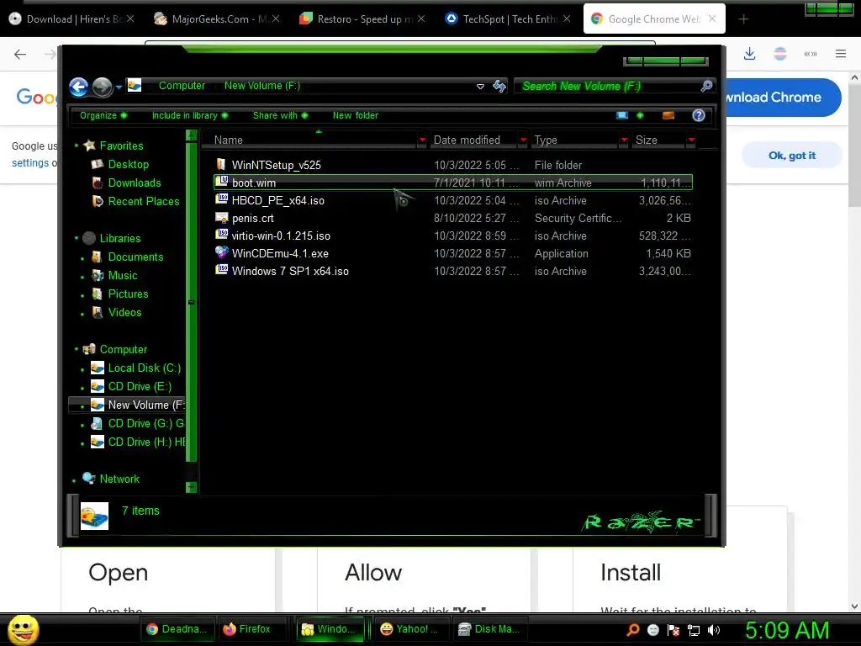Select the WinCDEmu-4.1.exe application icon
This screenshot has height=646, width=861.
coord(221,252)
